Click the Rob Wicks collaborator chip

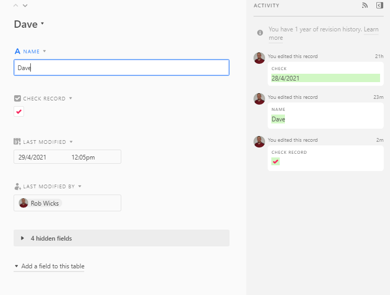[x=40, y=203]
